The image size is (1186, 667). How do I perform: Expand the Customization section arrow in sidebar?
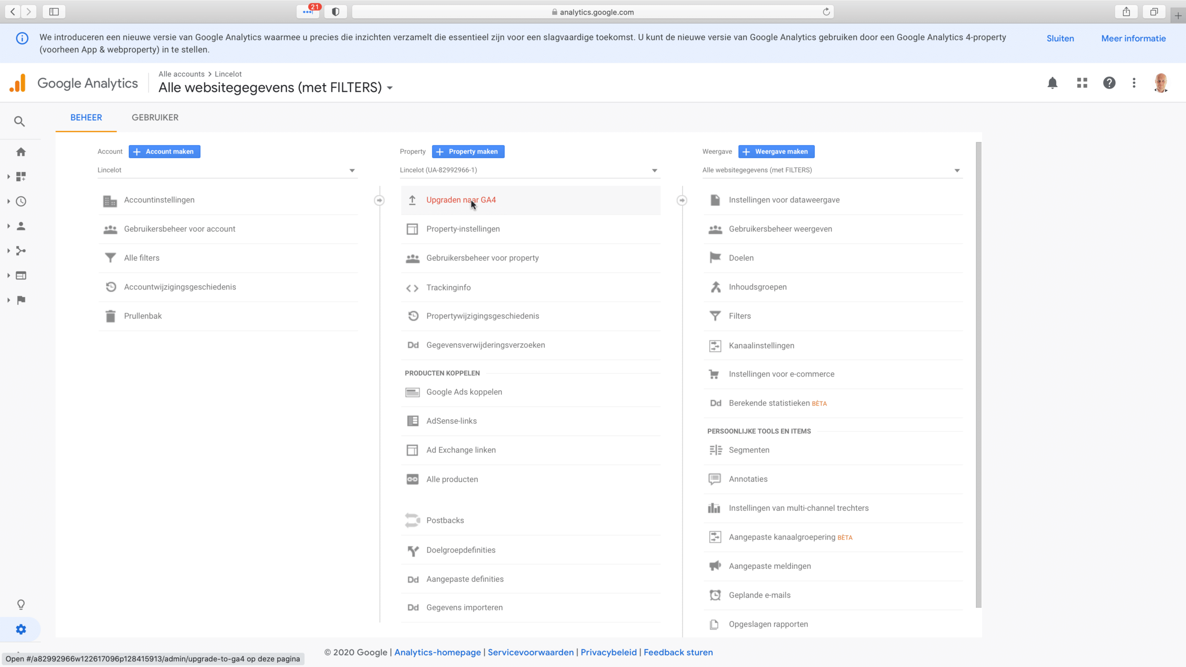[x=8, y=176]
